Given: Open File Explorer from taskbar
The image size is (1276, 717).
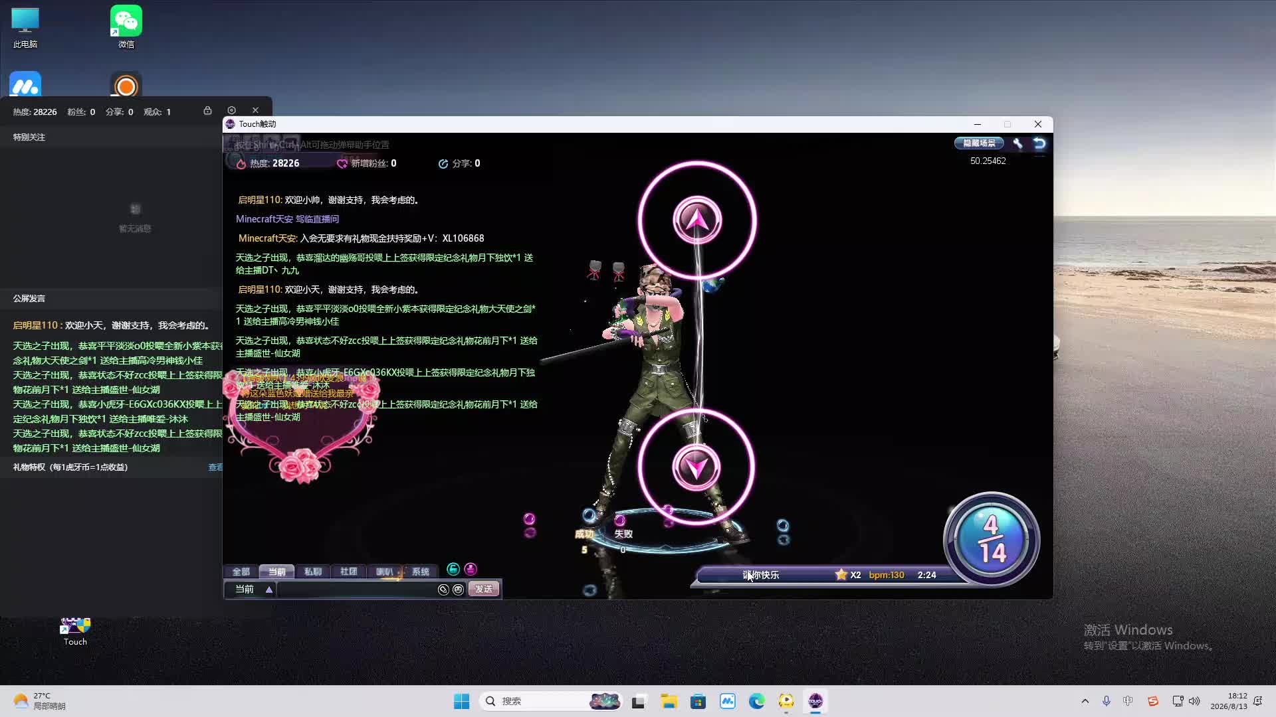Looking at the screenshot, I should pyautogui.click(x=669, y=701).
